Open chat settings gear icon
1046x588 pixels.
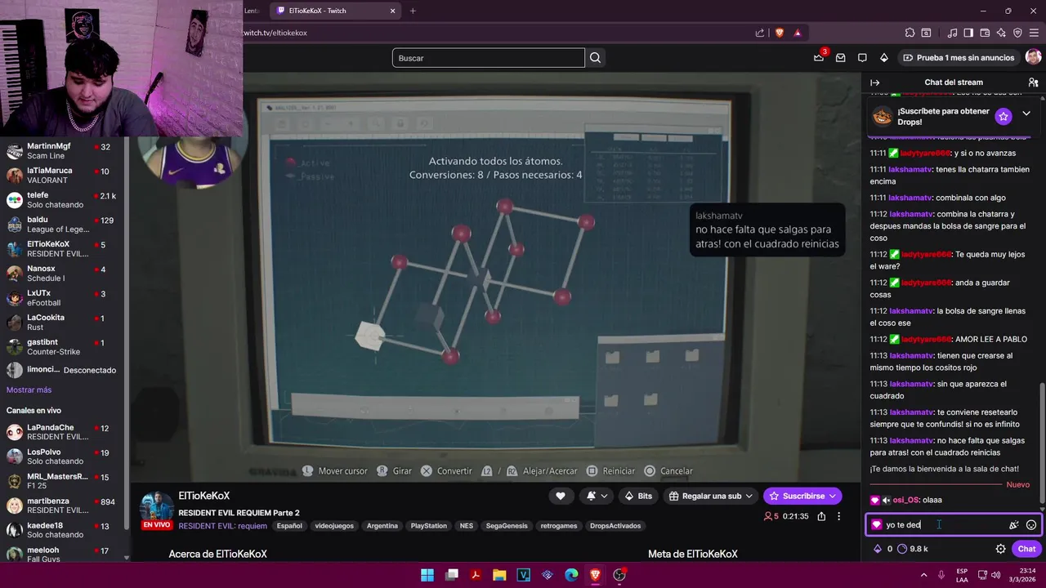coord(1000,549)
